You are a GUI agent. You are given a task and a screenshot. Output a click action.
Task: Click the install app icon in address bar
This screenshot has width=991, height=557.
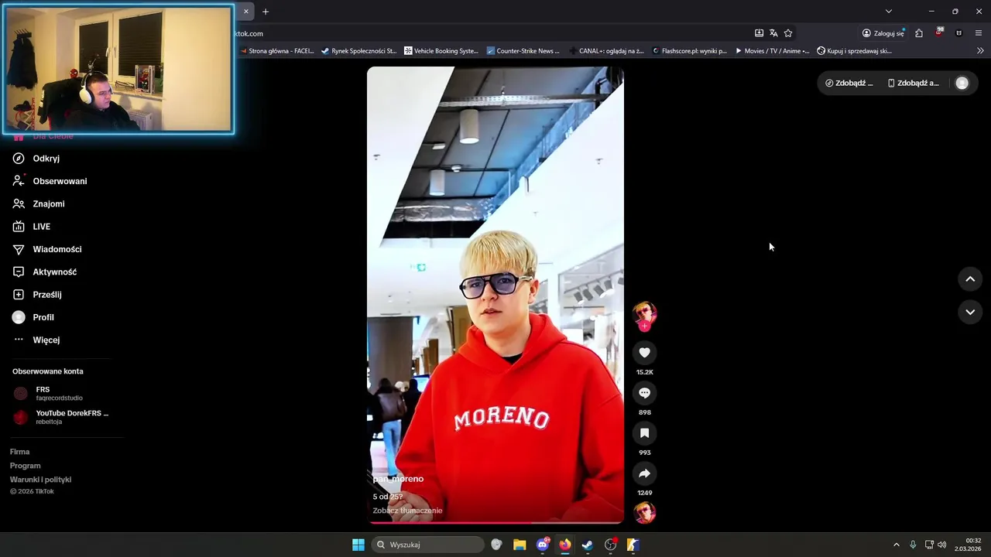[x=759, y=33]
